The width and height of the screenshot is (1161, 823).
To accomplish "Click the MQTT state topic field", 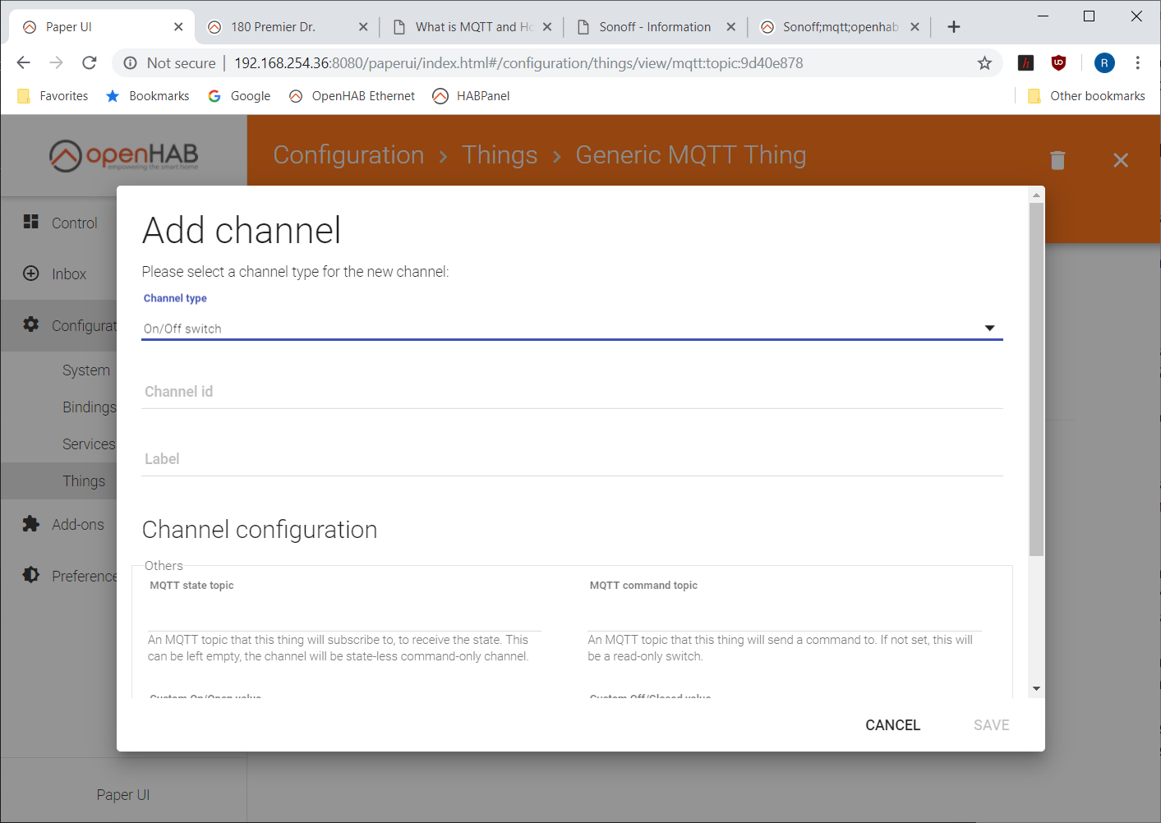I will pos(344,615).
